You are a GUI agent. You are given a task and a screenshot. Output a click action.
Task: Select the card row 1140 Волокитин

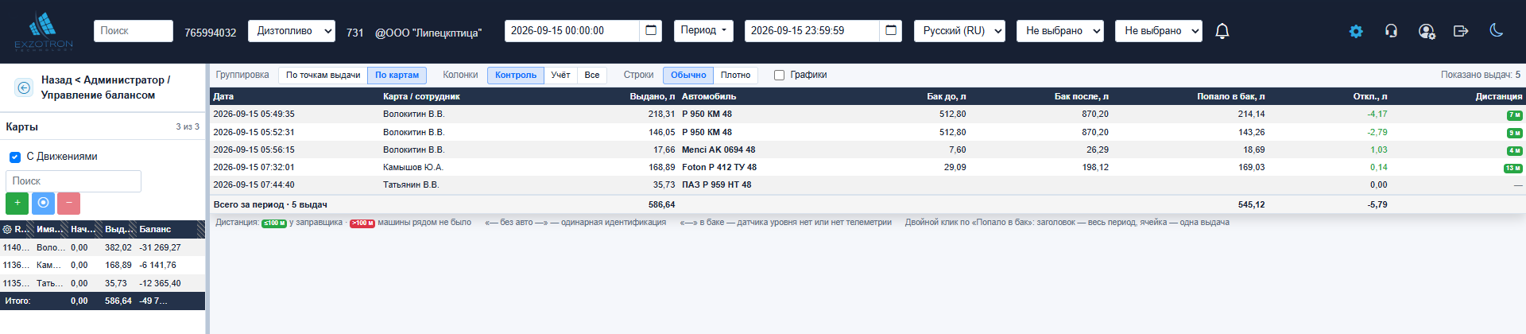coord(103,247)
